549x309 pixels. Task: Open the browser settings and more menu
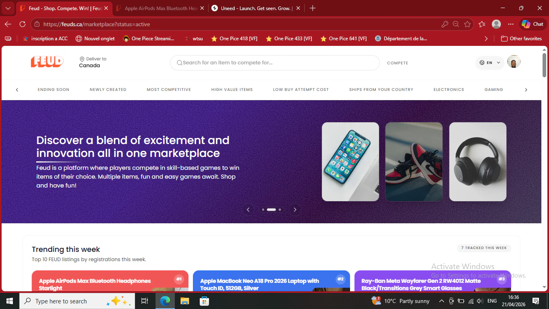[511, 24]
